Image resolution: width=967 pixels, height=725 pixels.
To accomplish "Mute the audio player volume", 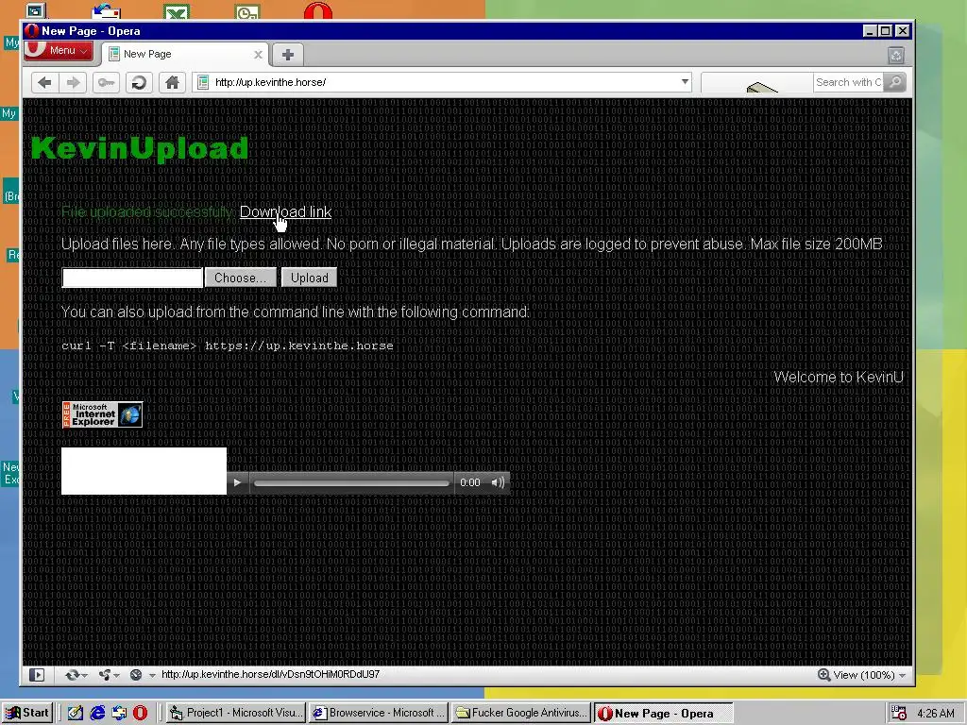I will click(x=497, y=482).
